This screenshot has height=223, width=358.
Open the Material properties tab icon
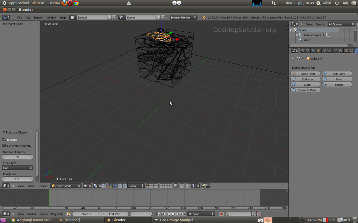coord(341,51)
